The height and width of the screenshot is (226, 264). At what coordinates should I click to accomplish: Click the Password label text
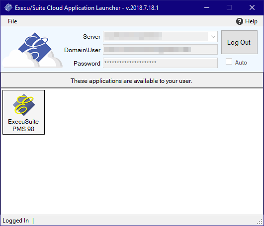point(87,64)
